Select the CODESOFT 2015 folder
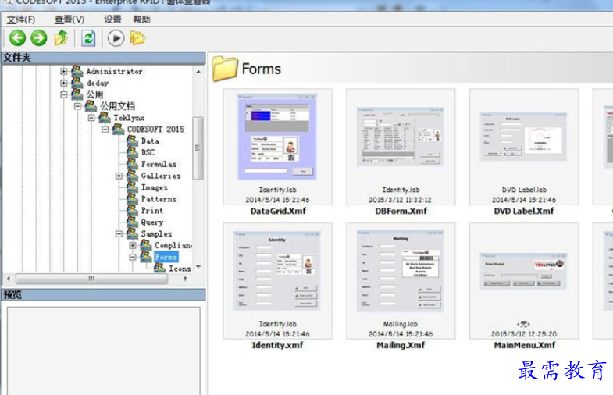This screenshot has height=395, width=613. 155,130
